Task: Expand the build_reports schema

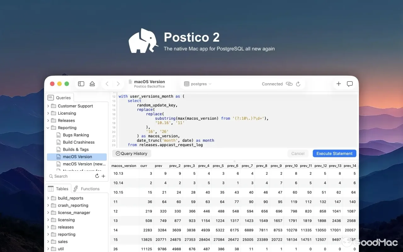Action: click(x=48, y=198)
